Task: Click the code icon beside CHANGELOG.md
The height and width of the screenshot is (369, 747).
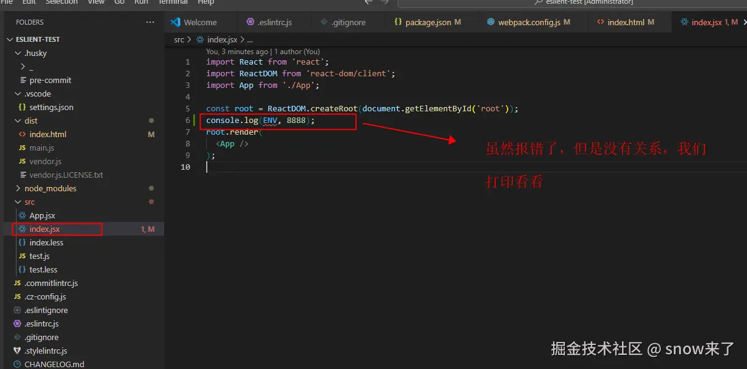Action: pos(17,364)
